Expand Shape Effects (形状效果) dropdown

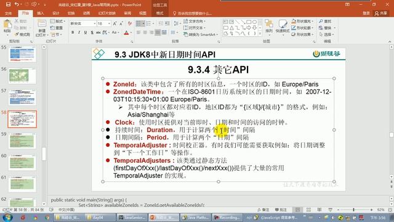[302, 35]
